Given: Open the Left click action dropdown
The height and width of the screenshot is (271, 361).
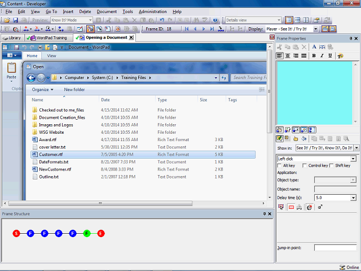Looking at the screenshot, I should click(x=353, y=159).
